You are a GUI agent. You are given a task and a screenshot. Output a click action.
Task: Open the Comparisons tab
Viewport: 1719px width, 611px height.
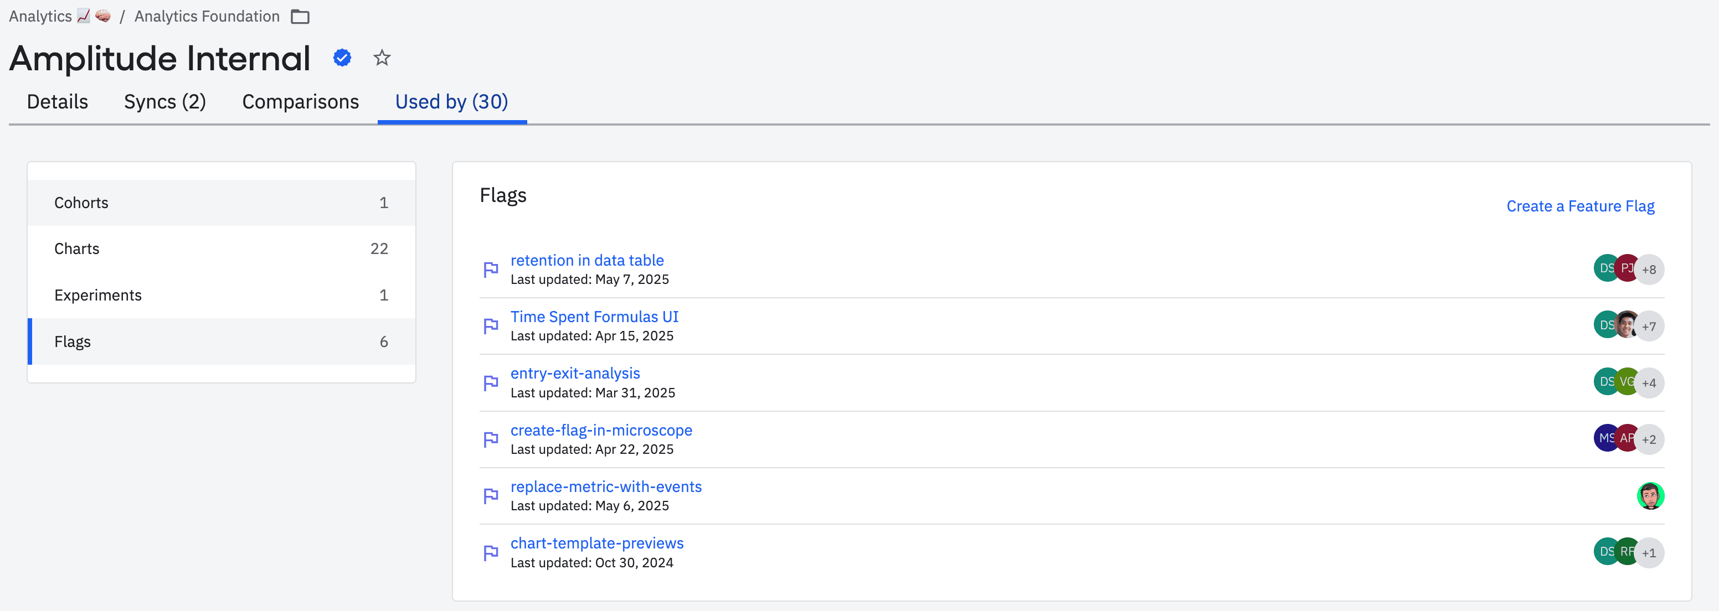pyautogui.click(x=300, y=101)
